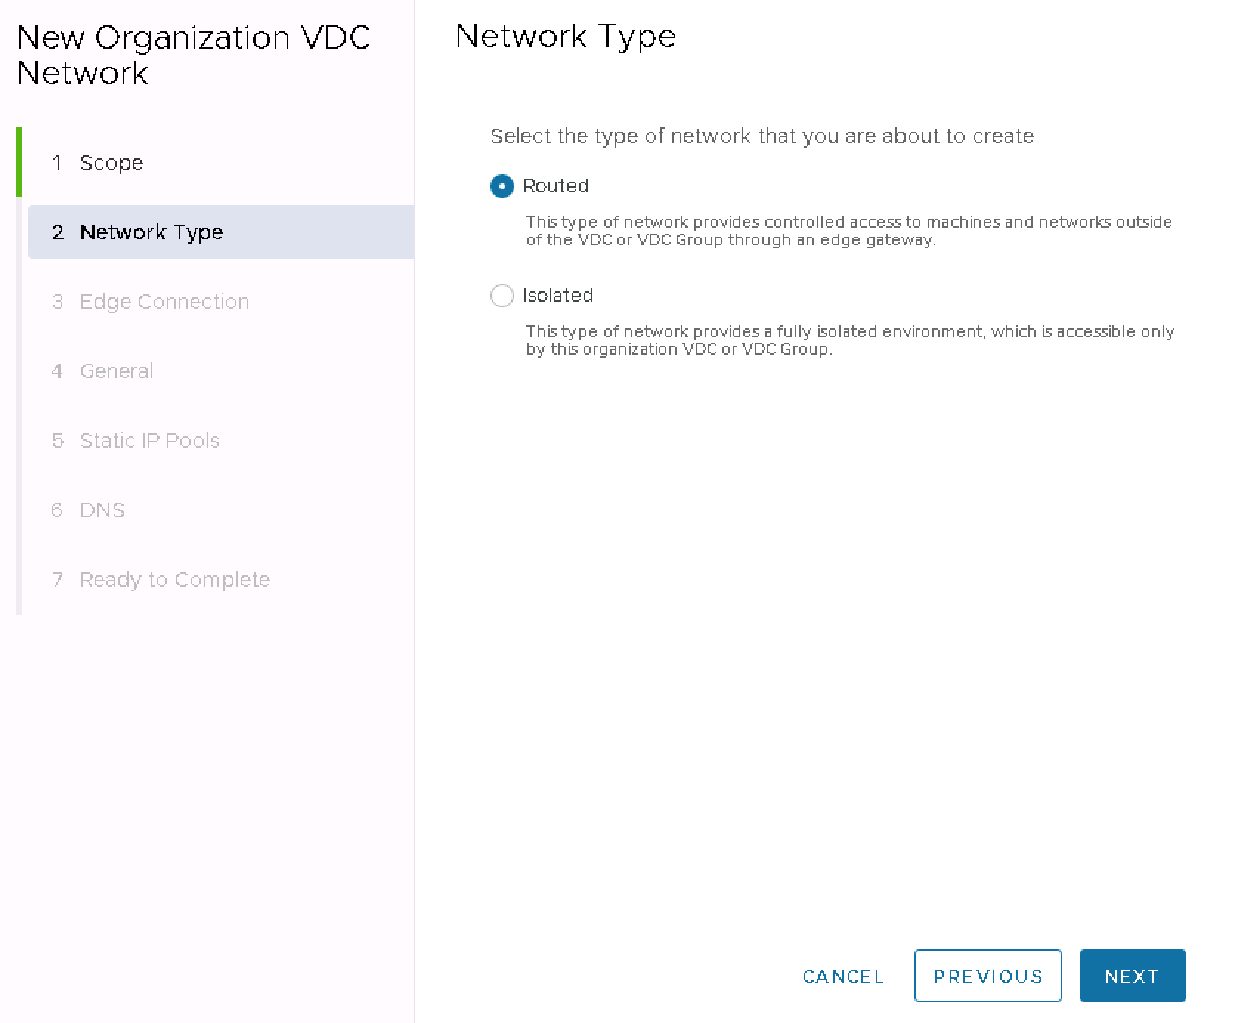Screen dimensions: 1235x1023
Task: Click the New Organization VDC Network title
Action: (x=193, y=55)
